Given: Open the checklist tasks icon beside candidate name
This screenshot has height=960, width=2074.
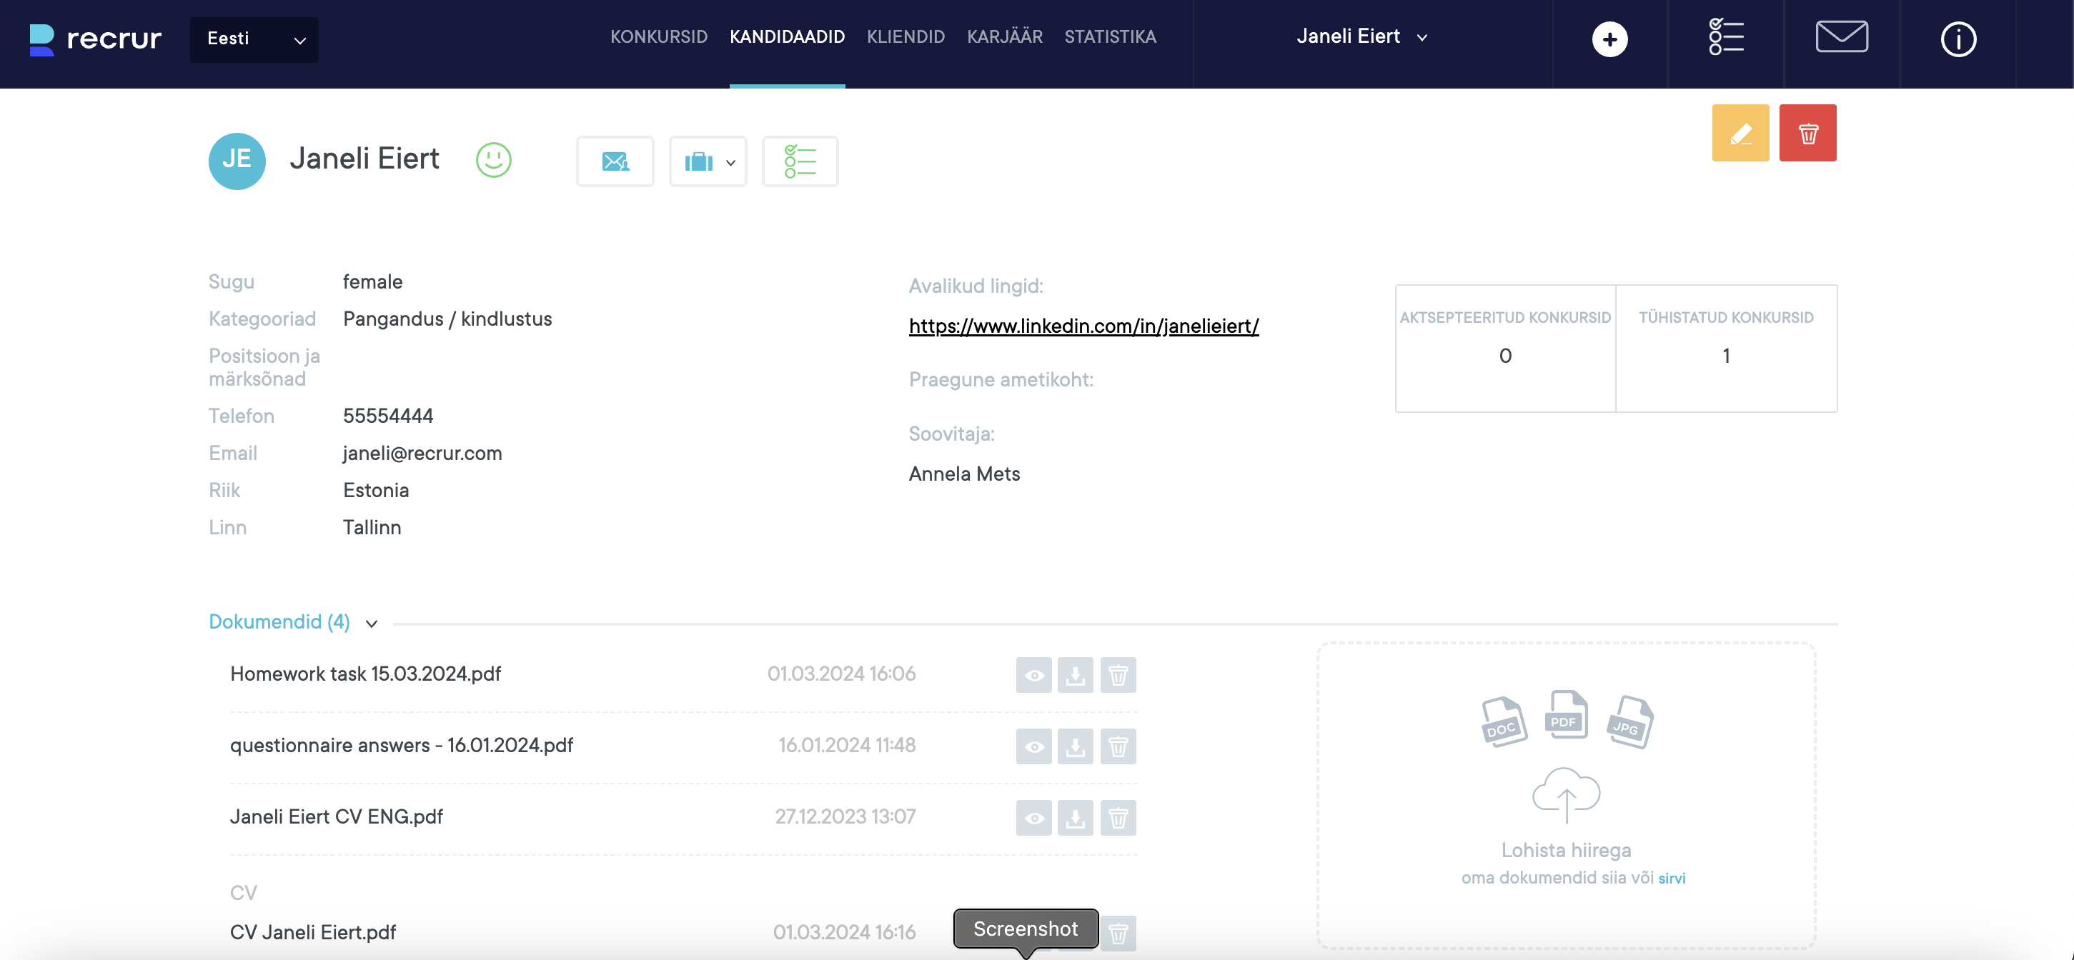Looking at the screenshot, I should pyautogui.click(x=800, y=161).
